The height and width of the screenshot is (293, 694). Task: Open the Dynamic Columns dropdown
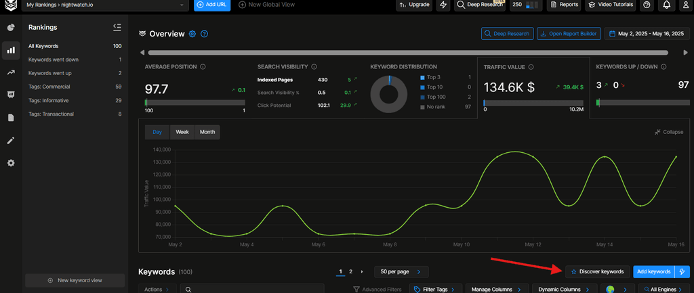[x=565, y=289]
